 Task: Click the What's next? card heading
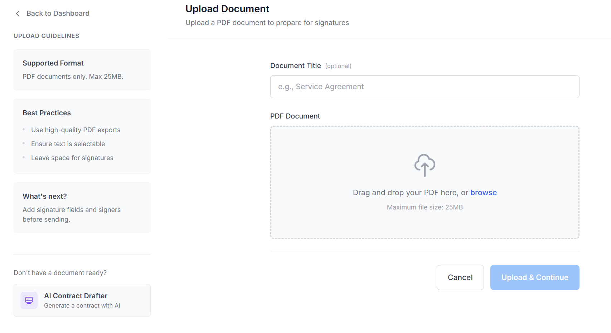click(45, 196)
